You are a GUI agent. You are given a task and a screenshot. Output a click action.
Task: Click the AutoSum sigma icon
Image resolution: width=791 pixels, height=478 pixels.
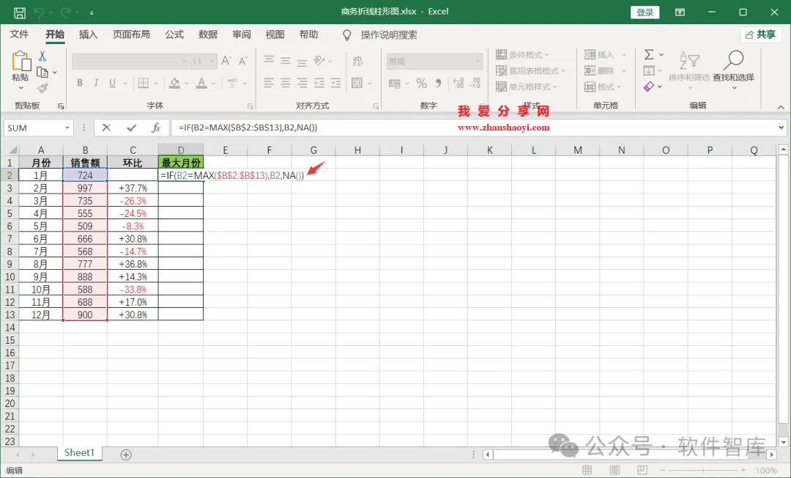(x=649, y=54)
